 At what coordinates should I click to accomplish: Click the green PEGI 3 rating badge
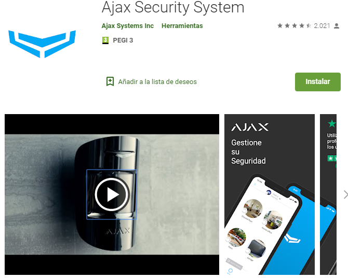coord(105,40)
